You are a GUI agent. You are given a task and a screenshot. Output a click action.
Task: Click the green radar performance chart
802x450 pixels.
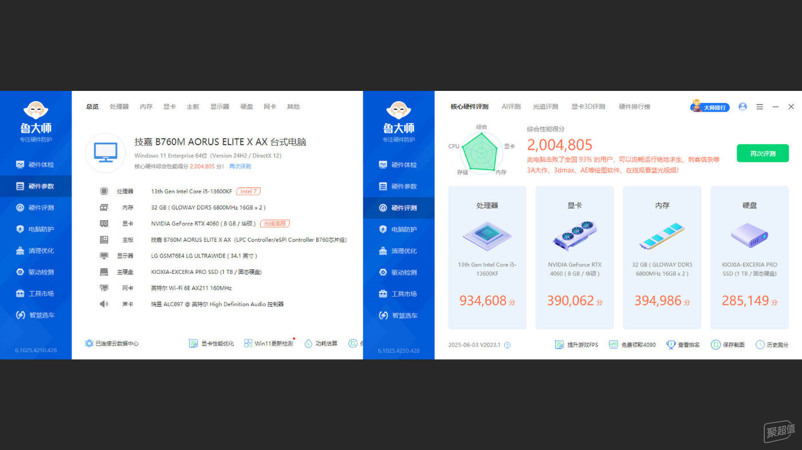pos(481,152)
